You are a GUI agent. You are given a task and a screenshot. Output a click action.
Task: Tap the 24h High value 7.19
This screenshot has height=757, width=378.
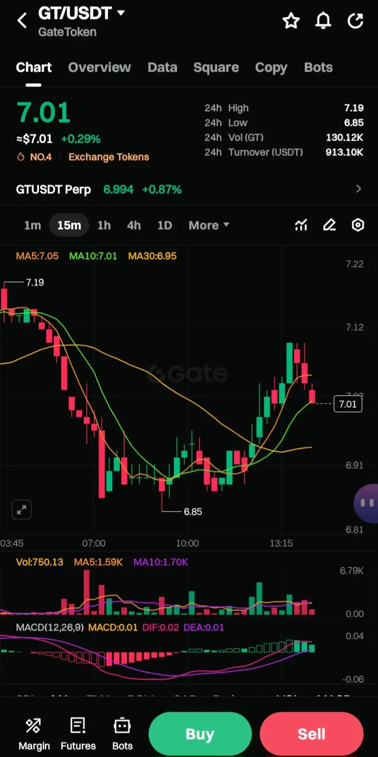(354, 108)
